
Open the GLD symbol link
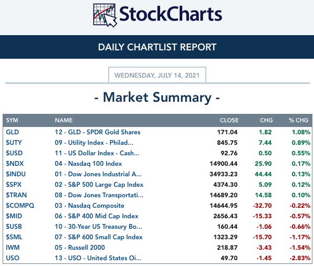coord(13,132)
